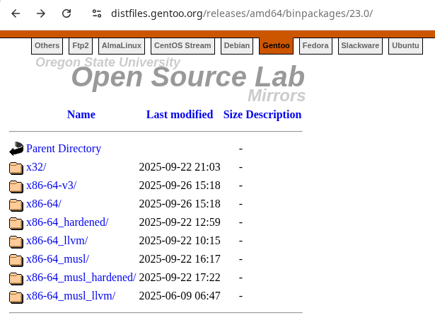This screenshot has width=435, height=325.
Task: Click the date 2025-09-22 21:03
Action: coord(180,167)
